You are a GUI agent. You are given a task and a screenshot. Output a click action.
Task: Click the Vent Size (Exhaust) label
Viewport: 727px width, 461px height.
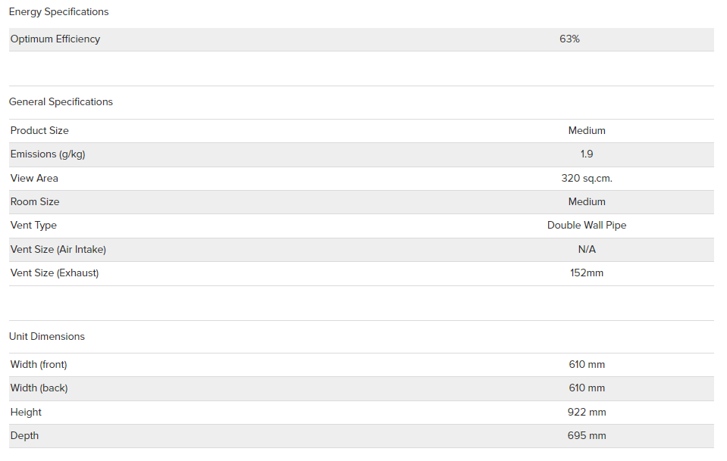[x=55, y=273]
